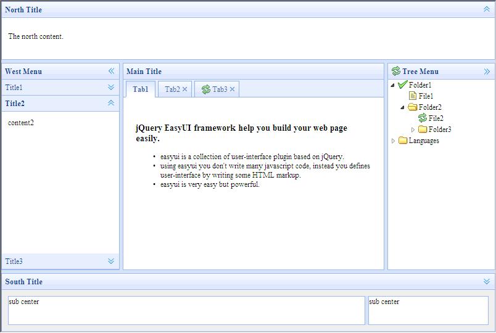Expand the Title3 accordion section
The image size is (496, 333).
coord(110,261)
